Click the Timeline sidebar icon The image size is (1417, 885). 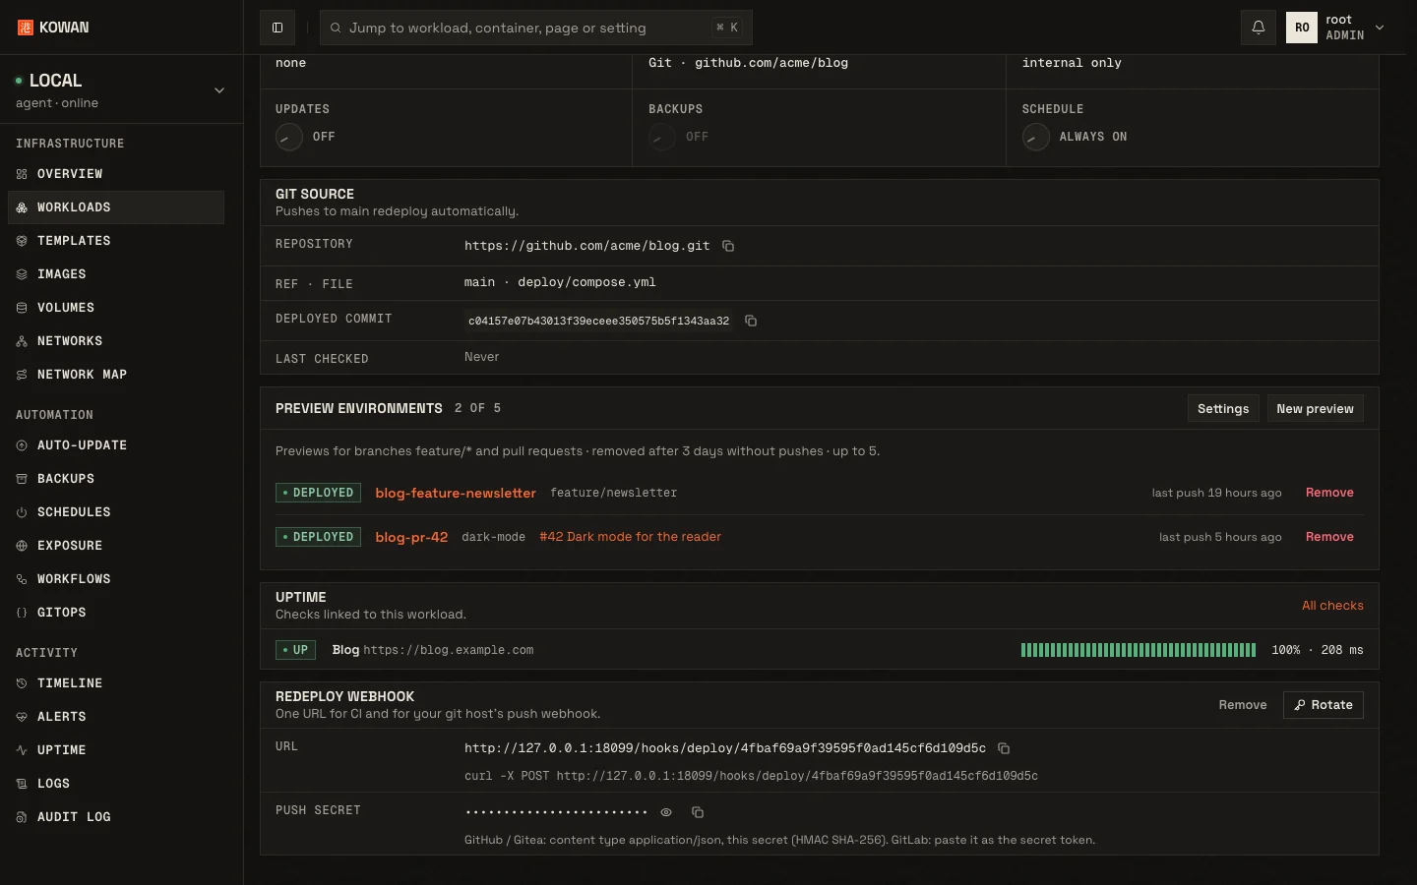click(x=22, y=683)
